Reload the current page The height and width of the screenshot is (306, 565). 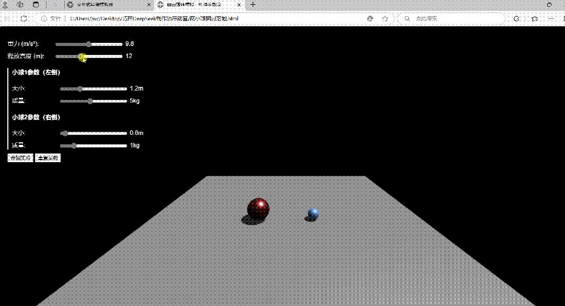(x=25, y=18)
